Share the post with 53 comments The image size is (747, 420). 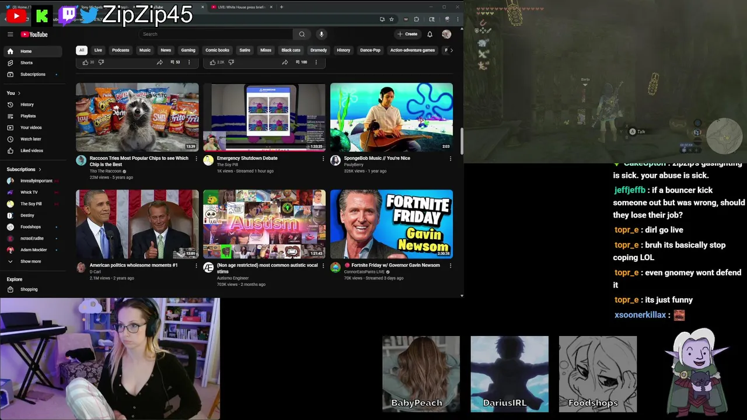(x=159, y=62)
